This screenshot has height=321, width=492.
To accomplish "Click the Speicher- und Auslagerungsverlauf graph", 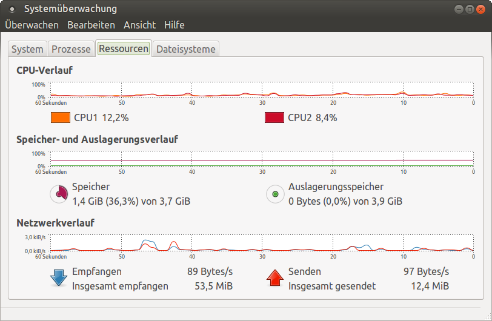I will (x=262, y=159).
